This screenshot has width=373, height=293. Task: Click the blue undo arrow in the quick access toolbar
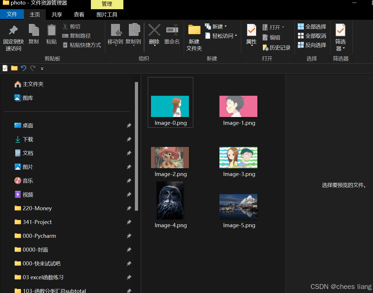tap(24, 68)
